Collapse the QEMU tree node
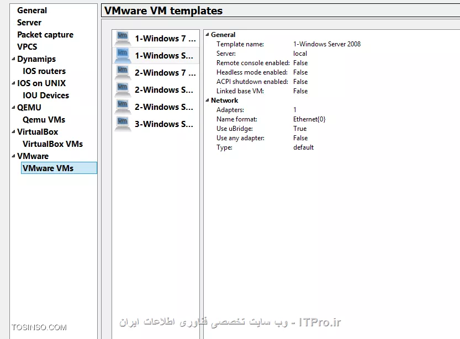Image resolution: width=460 pixels, height=339 pixels. click(13, 108)
